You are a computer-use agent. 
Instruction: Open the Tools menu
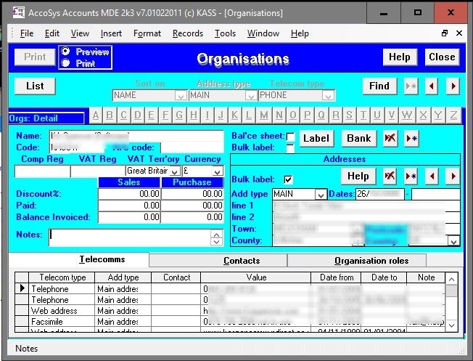tap(225, 33)
